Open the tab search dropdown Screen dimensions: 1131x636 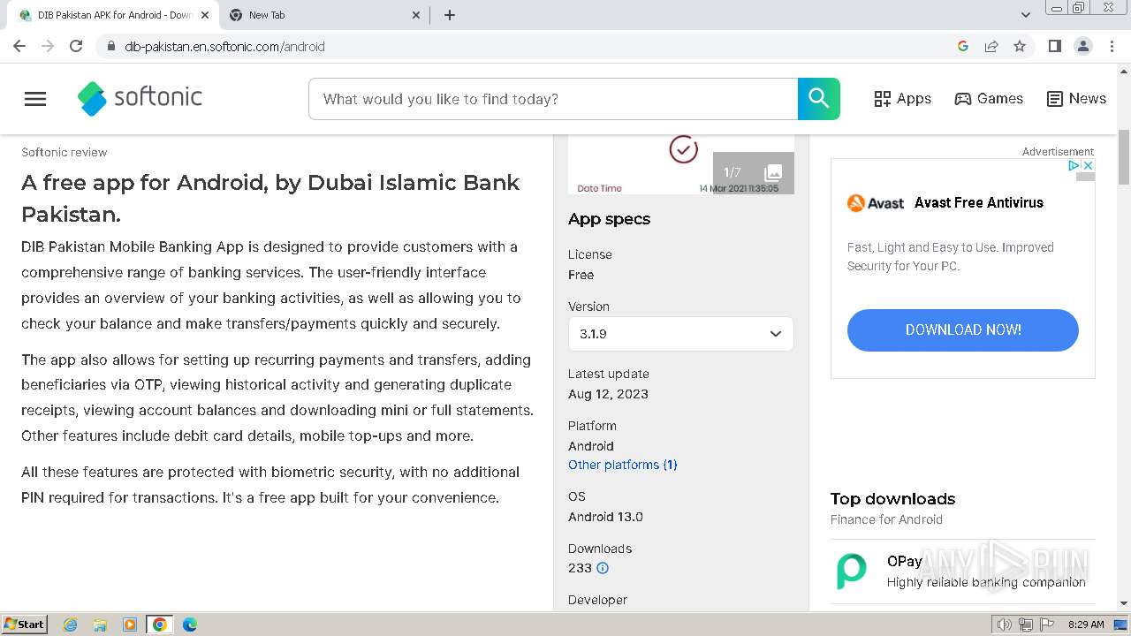1026,15
